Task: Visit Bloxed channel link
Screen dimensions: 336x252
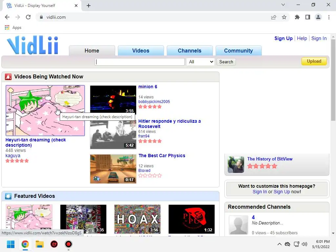Action: [x=144, y=171]
